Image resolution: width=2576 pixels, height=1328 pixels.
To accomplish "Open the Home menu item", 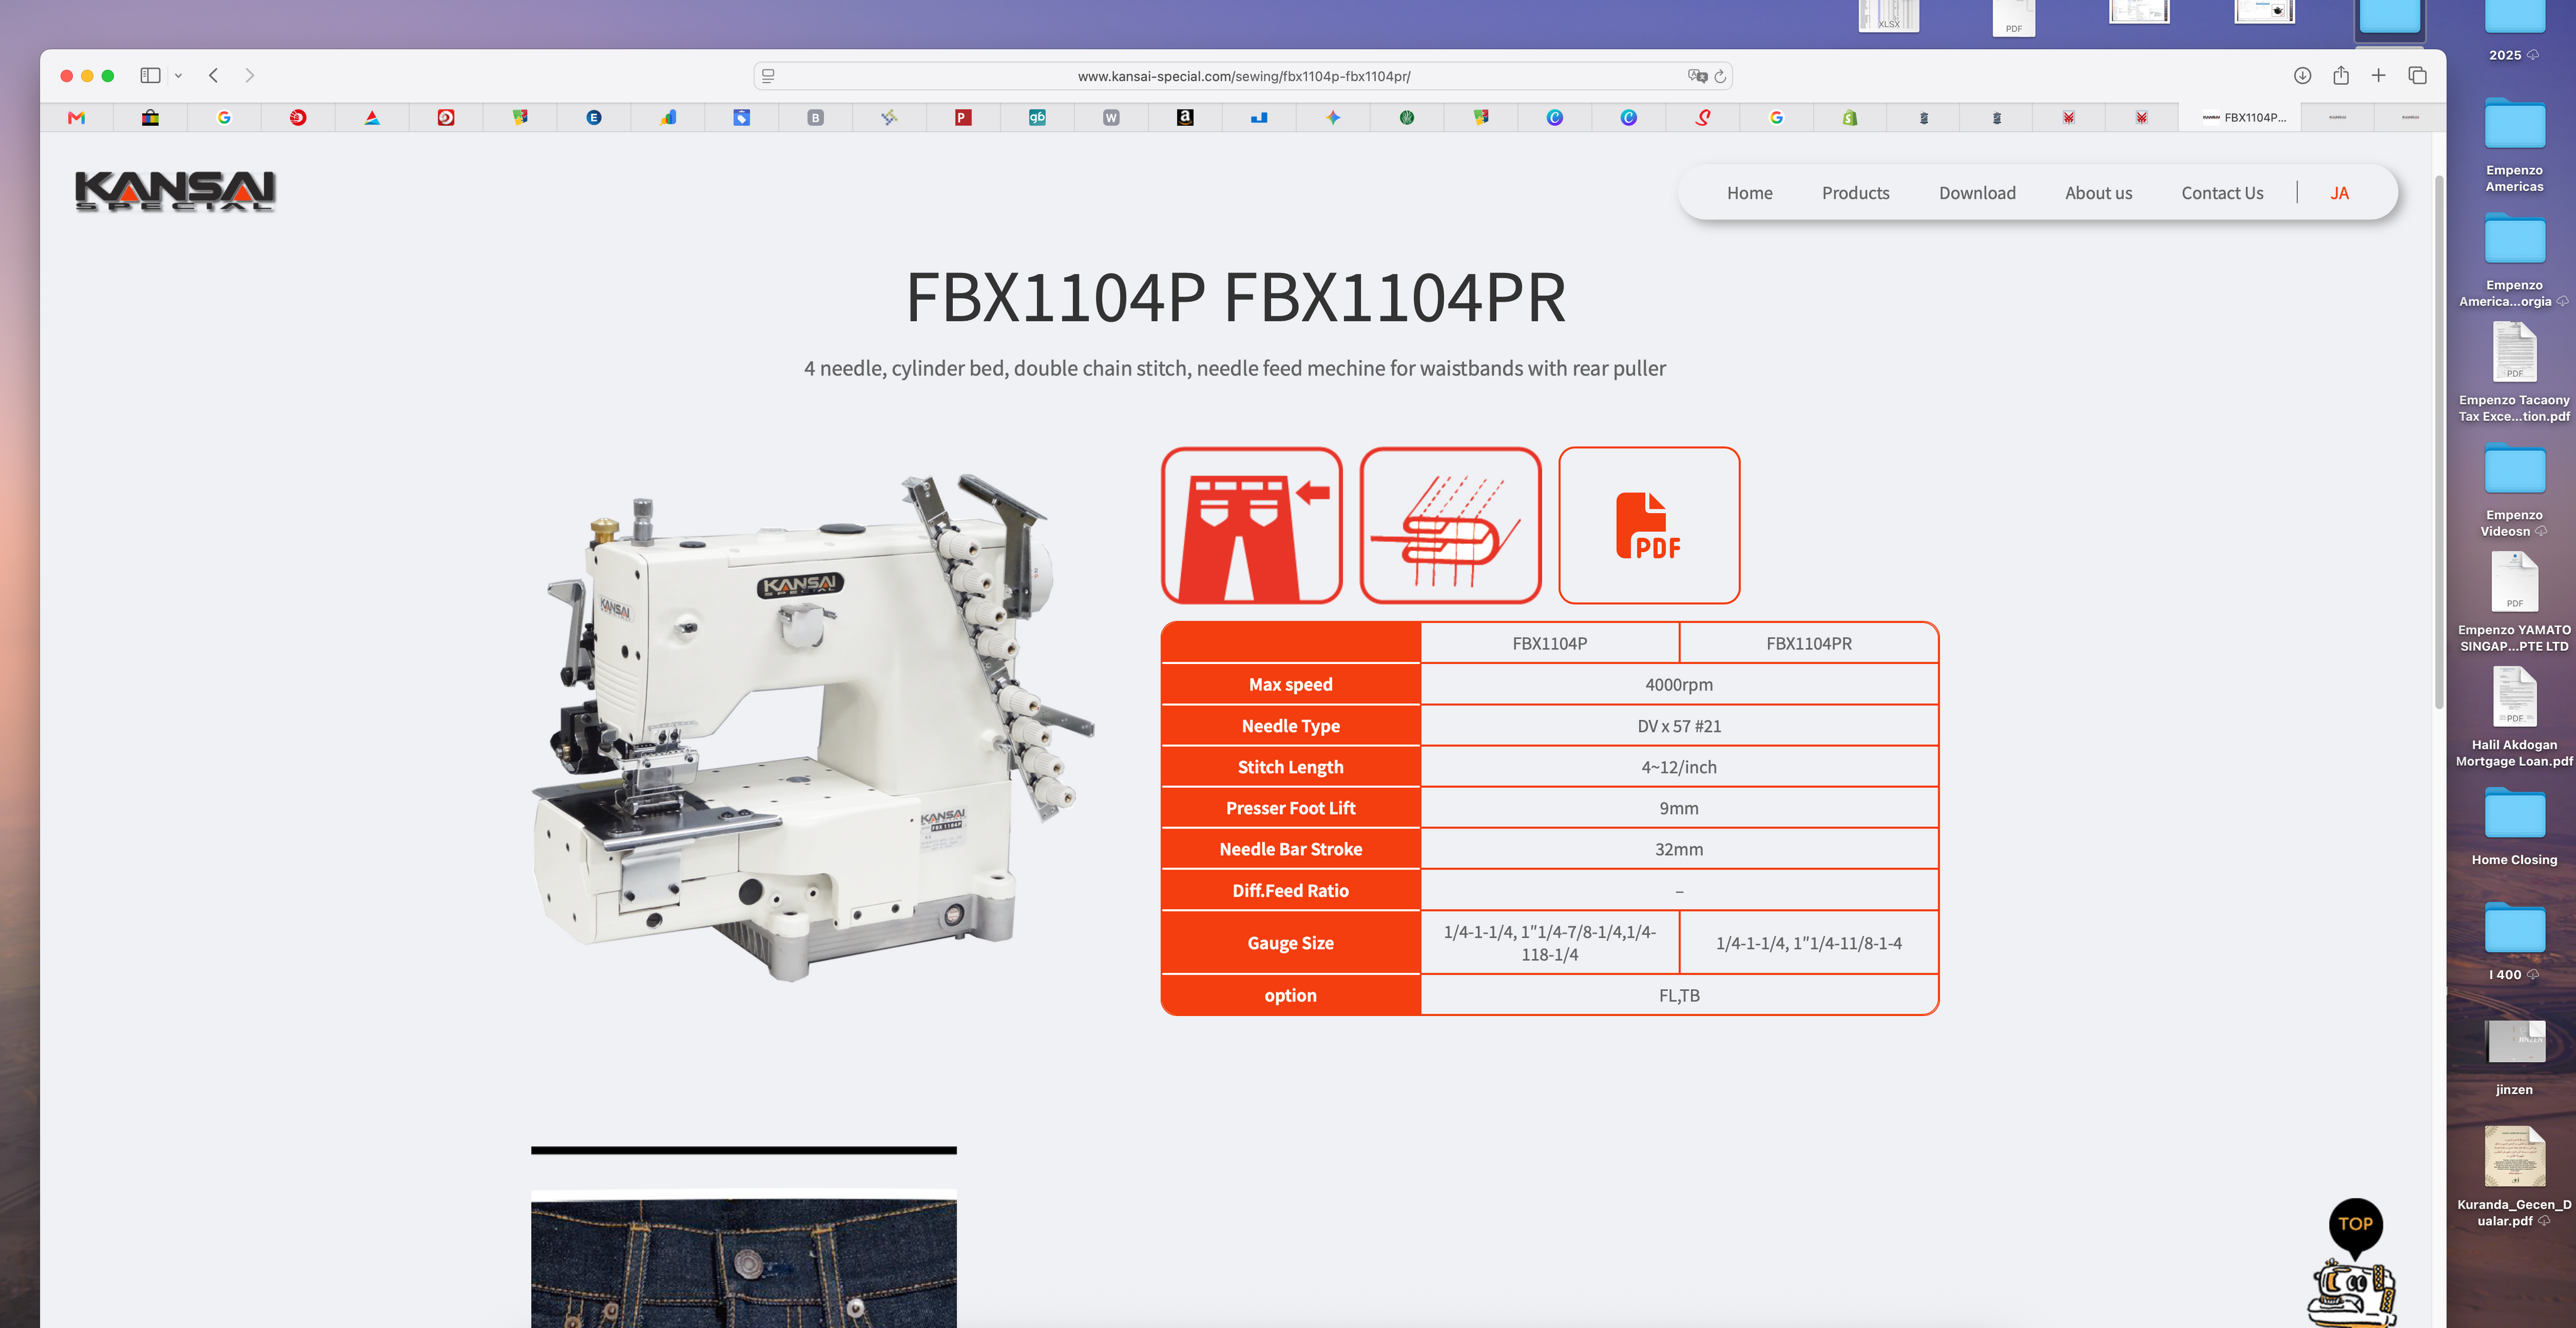I will (x=1749, y=193).
